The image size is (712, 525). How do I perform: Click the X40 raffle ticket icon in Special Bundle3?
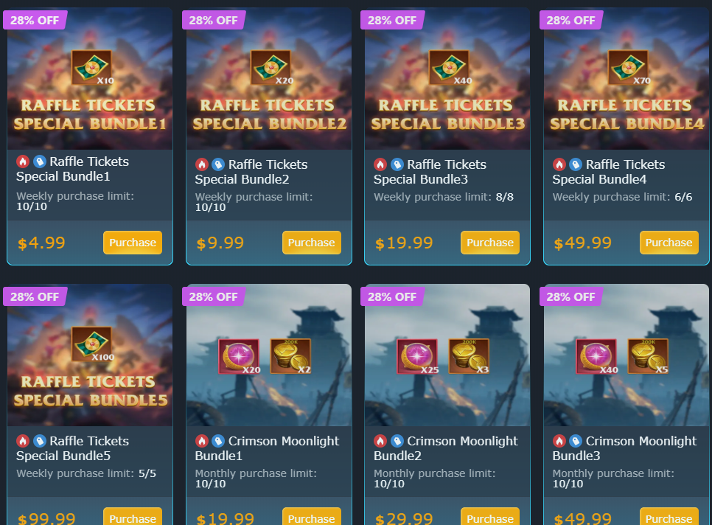click(450, 67)
